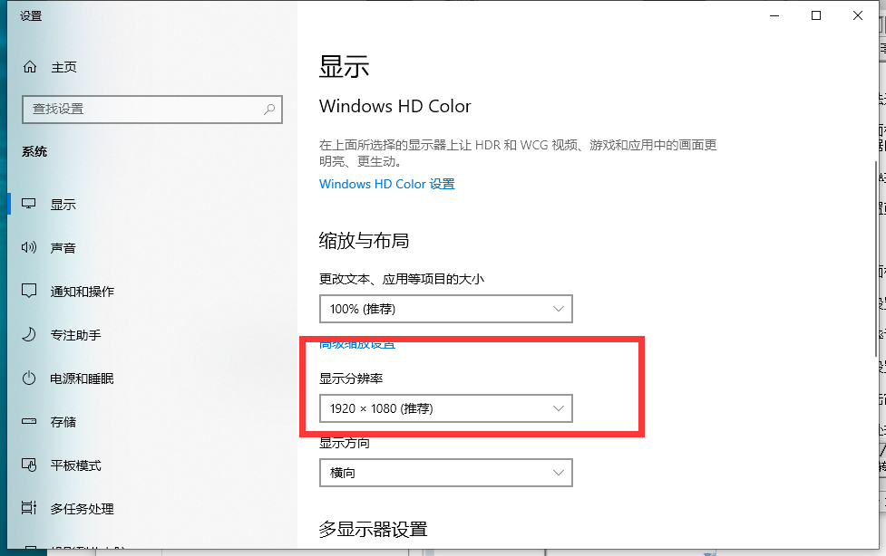Image resolution: width=886 pixels, height=556 pixels.
Task: Open the 多任务处理 settings section
Action: (82, 509)
